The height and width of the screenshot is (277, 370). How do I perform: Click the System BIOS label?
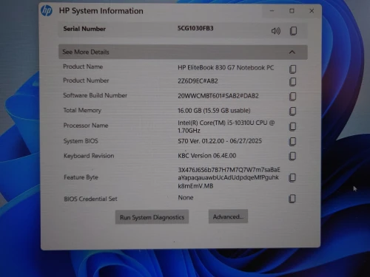[81, 141]
